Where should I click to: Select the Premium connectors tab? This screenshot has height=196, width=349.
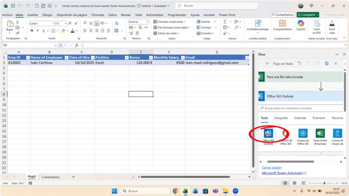(x=319, y=118)
